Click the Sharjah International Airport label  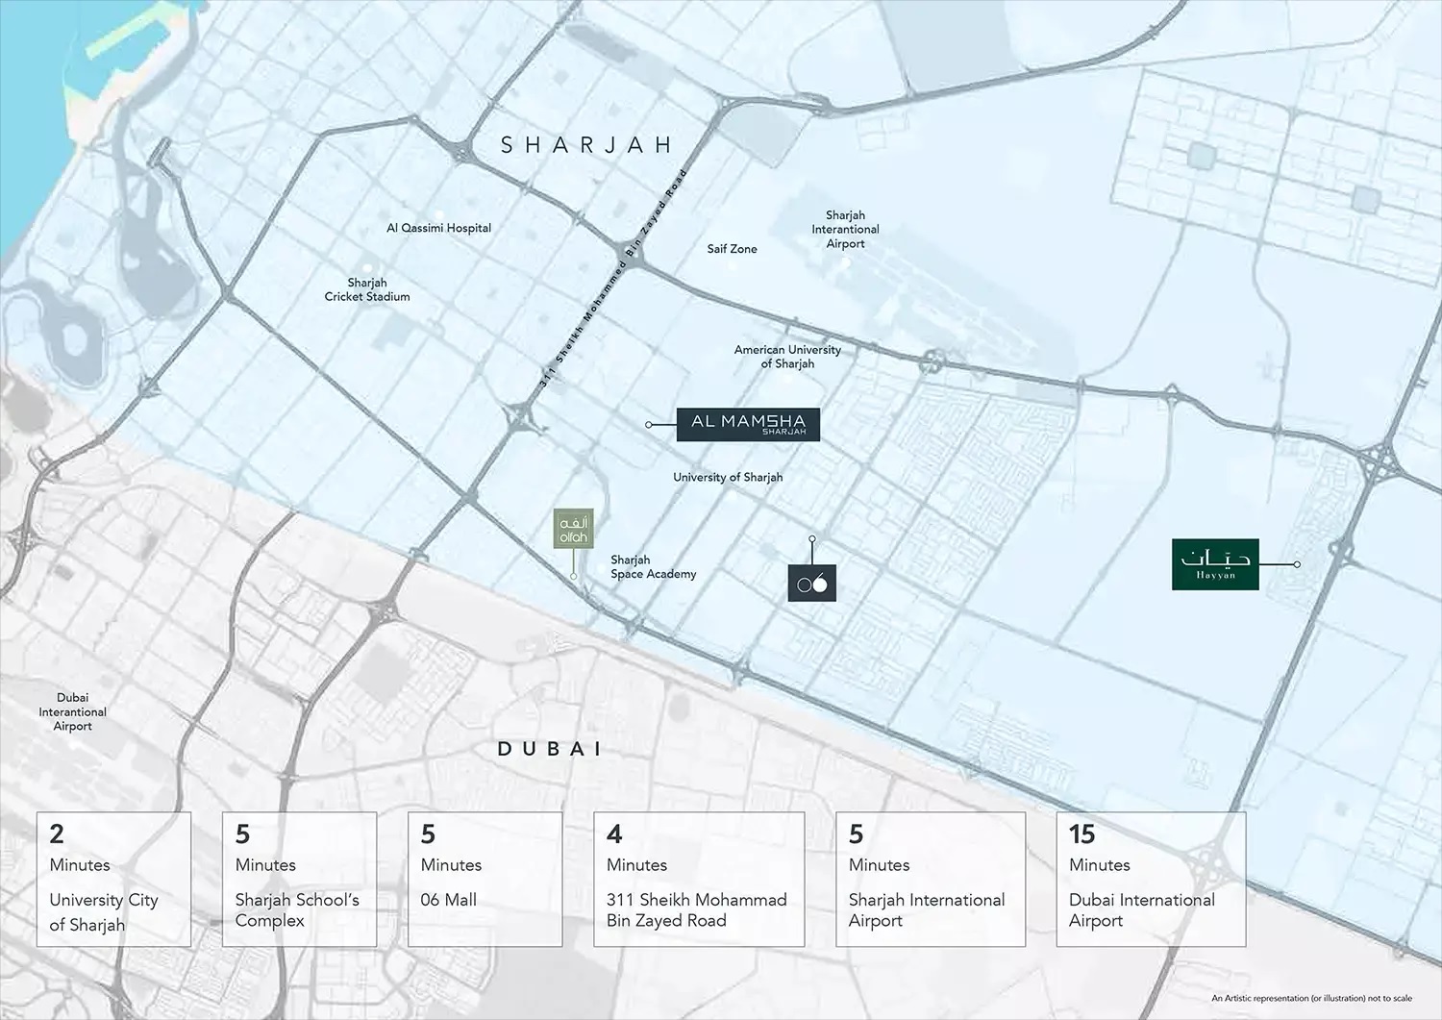(845, 229)
